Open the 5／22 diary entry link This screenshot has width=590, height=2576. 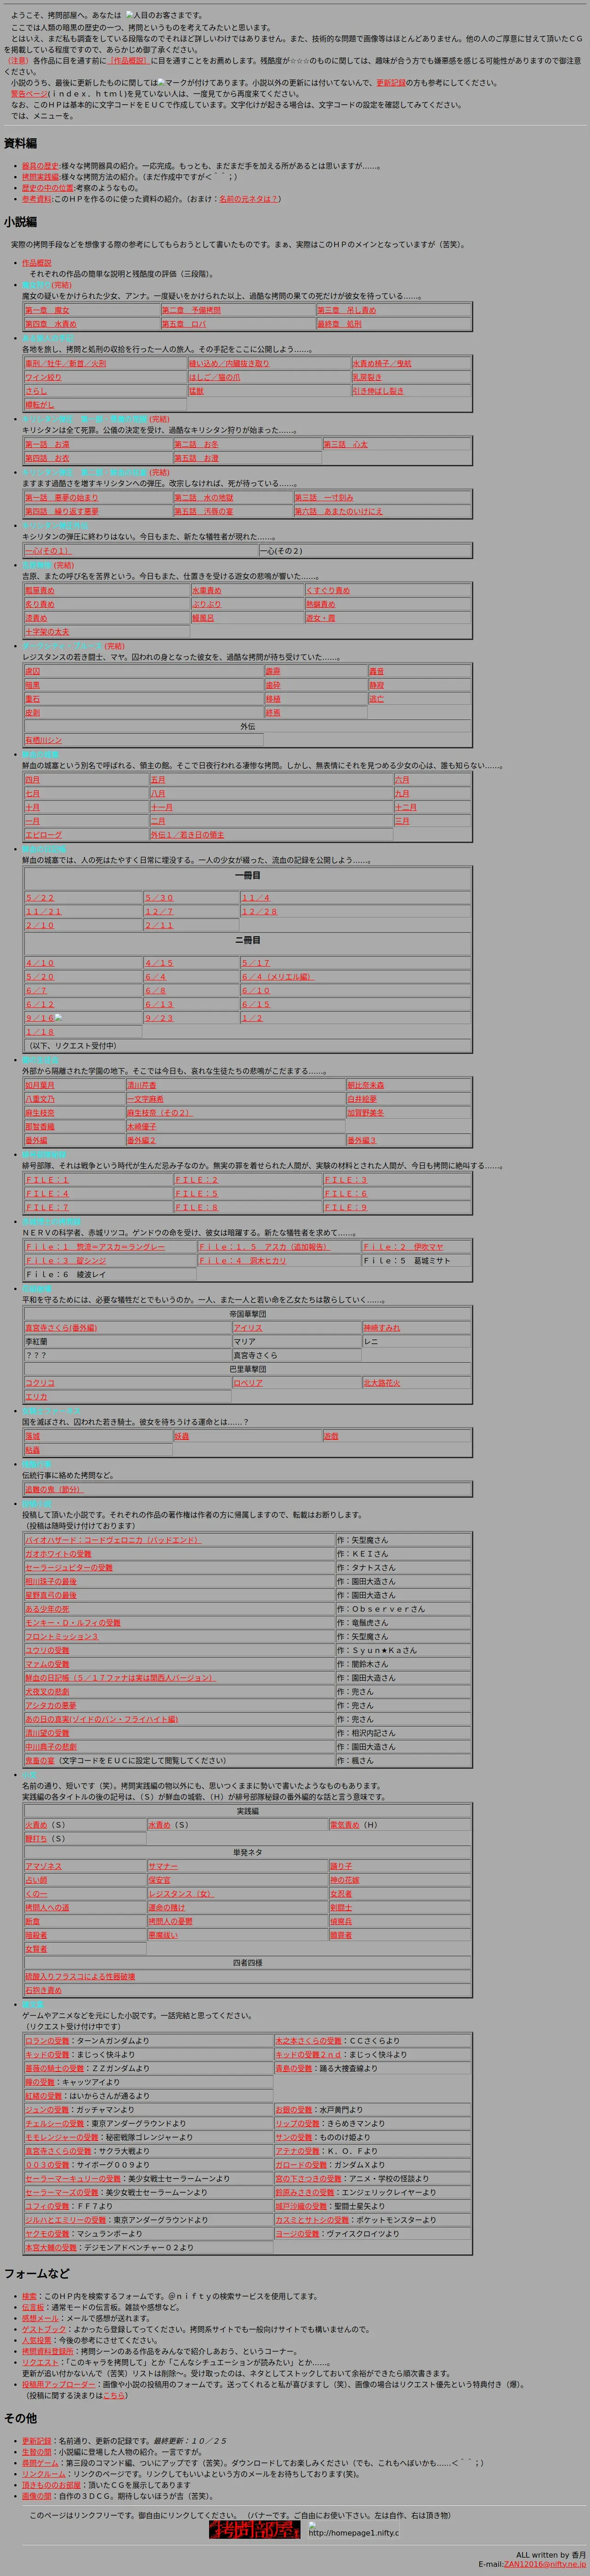pos(40,898)
